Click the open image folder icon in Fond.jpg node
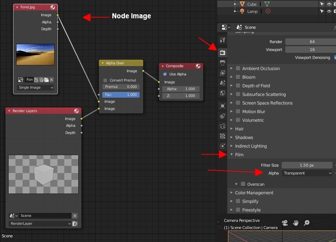The width and height of the screenshot is (336, 242). click(46, 80)
